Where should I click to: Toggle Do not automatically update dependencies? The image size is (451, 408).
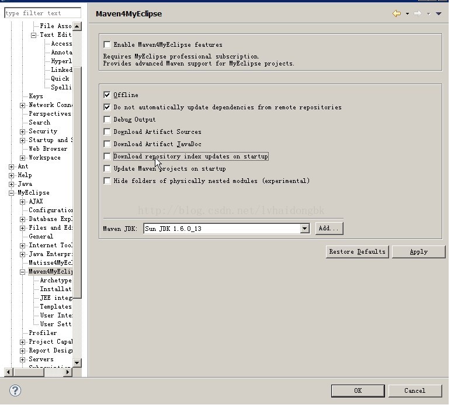[x=107, y=108]
